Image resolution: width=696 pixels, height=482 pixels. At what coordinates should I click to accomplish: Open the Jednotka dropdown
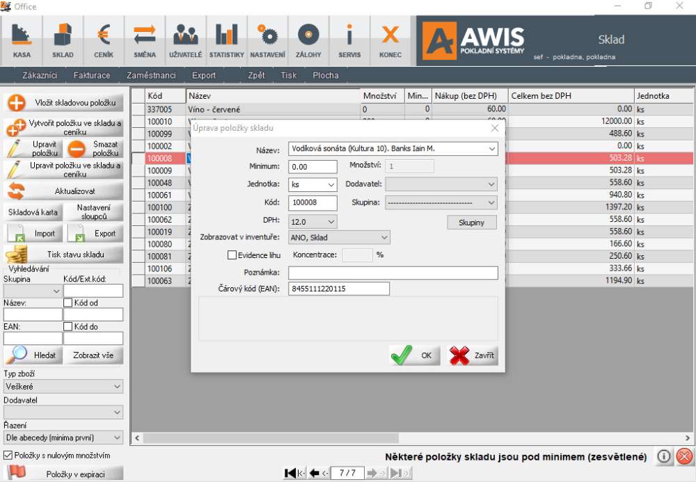(331, 184)
